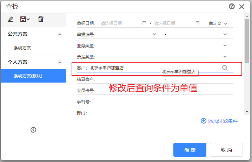Click the 添加过滤条件 link
This screenshot has height=162, width=252.
click(223, 121)
